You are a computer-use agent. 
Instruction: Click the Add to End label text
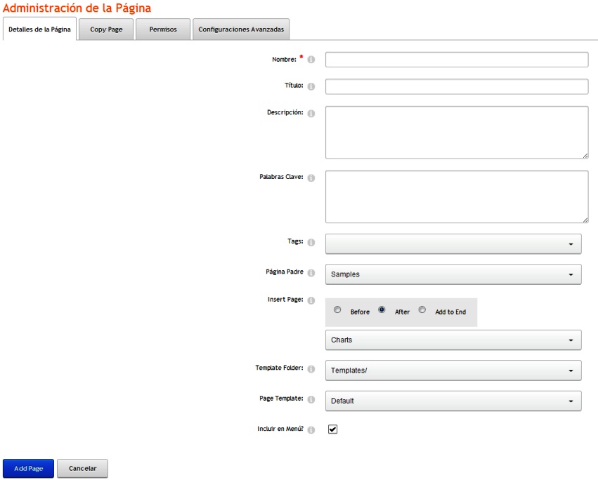coord(450,312)
